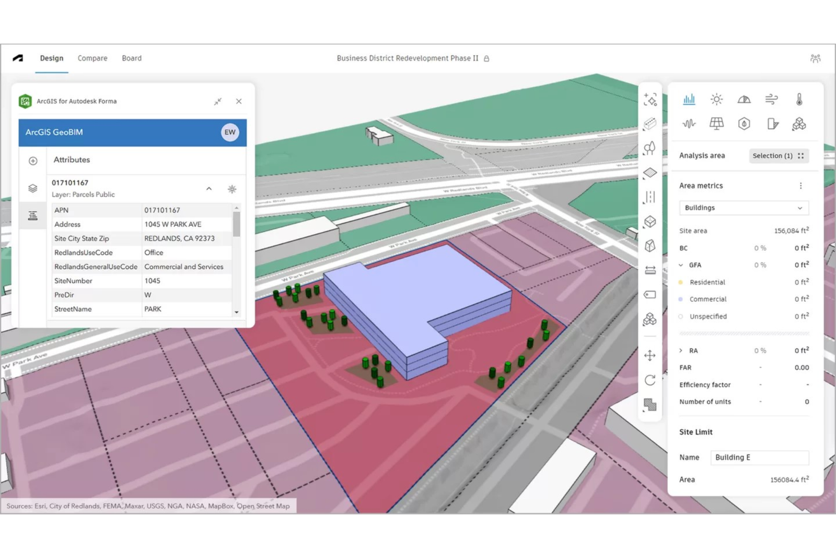Click the StreetName value 'PARK'
The width and height of the screenshot is (836, 558).
tap(153, 309)
